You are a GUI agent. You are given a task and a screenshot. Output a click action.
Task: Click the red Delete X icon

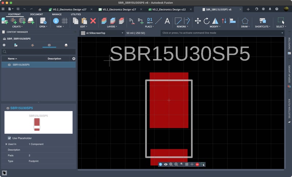[x=93, y=21]
